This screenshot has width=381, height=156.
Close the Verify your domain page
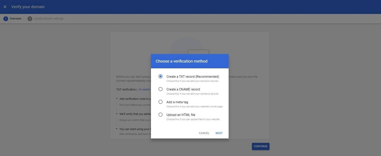(x=5, y=7)
